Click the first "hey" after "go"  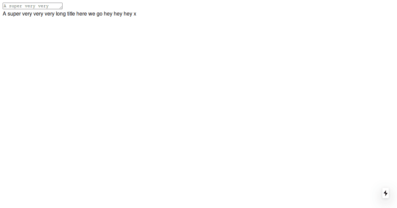click(x=108, y=14)
